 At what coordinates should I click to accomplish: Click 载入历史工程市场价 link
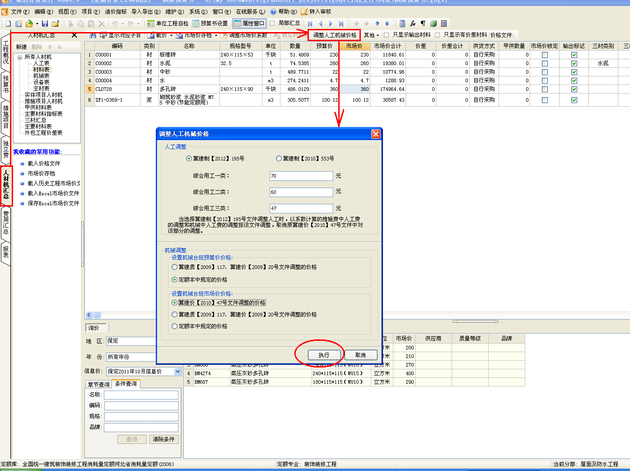(x=54, y=184)
